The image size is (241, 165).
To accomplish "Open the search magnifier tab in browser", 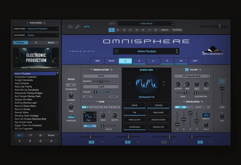I will [x=36, y=42].
